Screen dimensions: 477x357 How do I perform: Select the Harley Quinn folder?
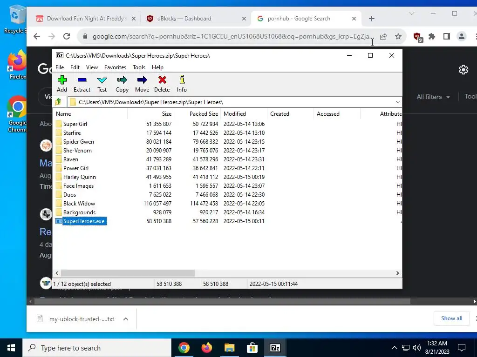coord(79,177)
